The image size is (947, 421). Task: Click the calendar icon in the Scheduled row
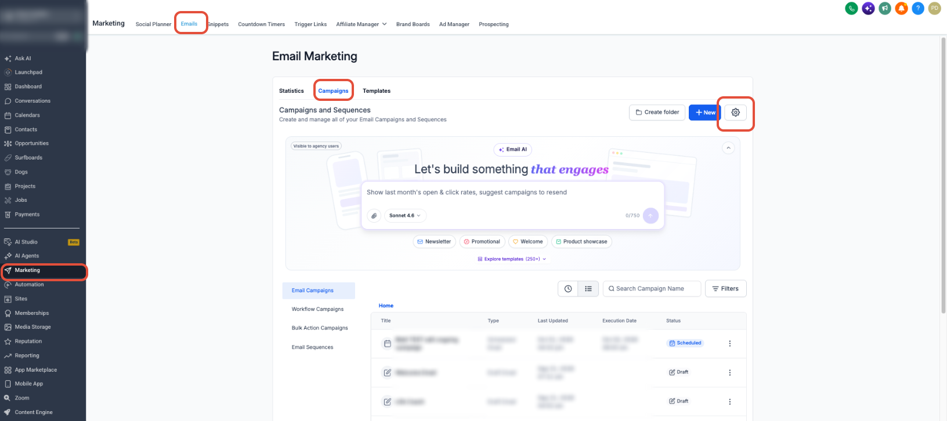pos(388,343)
